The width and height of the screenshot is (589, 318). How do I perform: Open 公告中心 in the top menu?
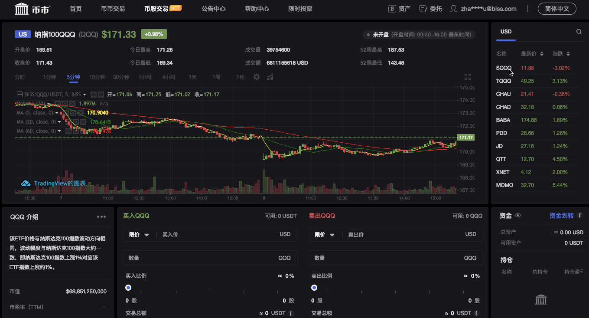point(214,9)
